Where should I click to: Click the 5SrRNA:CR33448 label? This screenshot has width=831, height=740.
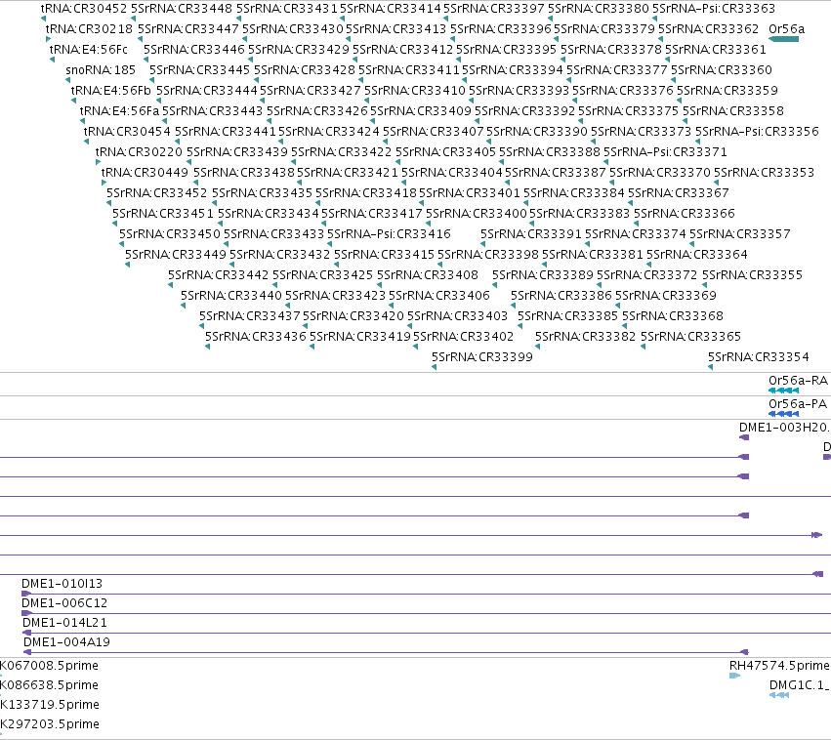pyautogui.click(x=182, y=9)
